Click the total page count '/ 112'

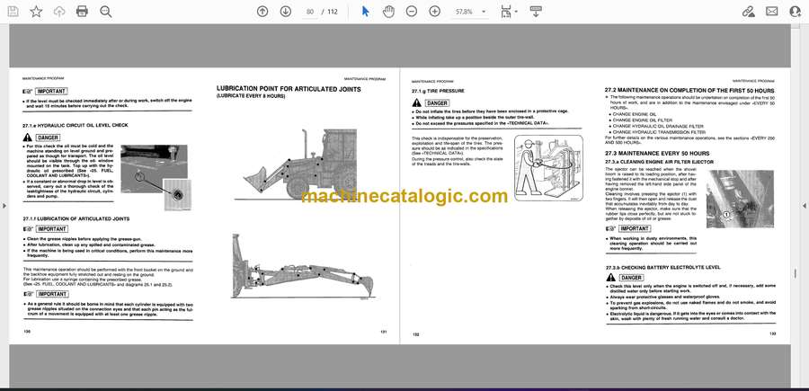tap(330, 12)
